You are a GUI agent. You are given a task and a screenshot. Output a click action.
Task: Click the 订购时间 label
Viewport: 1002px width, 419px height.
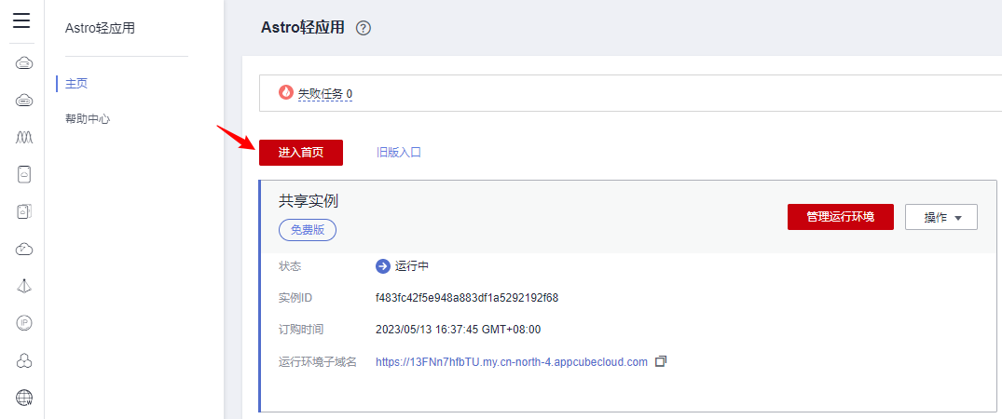[x=301, y=330]
